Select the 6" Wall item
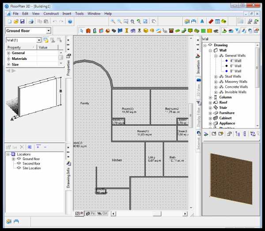The image size is (265, 231). [235, 66]
